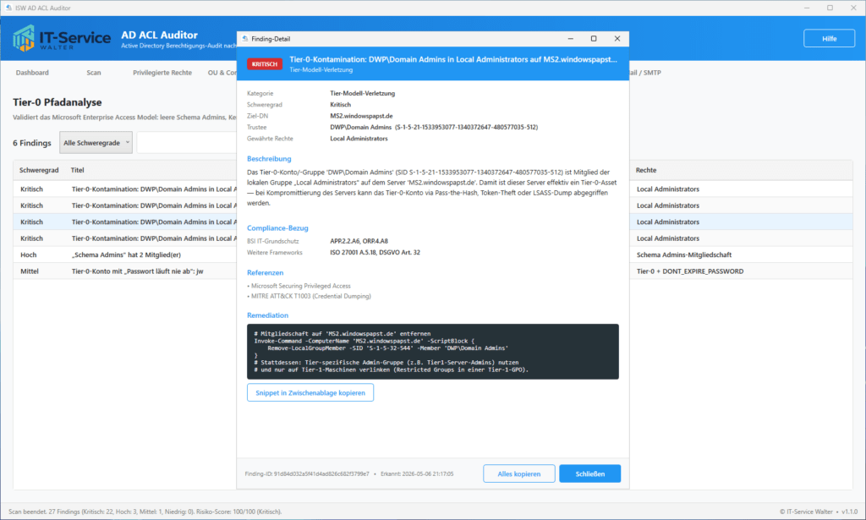This screenshot has height=520, width=866.
Task: Click the IT-Service Walter logo icon
Action: (x=24, y=38)
